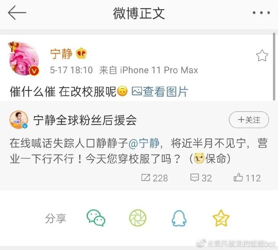Open the three-dot more options menu

point(261,13)
